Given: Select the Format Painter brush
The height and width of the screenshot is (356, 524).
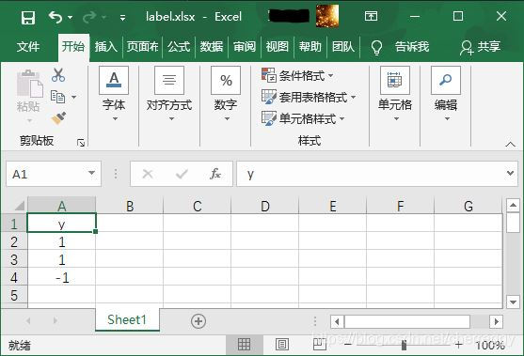Looking at the screenshot, I should click(58, 118).
